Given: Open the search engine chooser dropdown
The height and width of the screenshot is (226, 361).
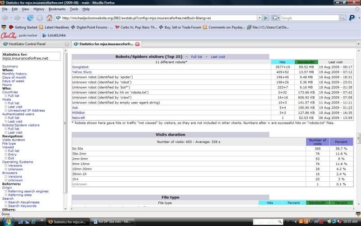Looking at the screenshot, I should 275,18.
